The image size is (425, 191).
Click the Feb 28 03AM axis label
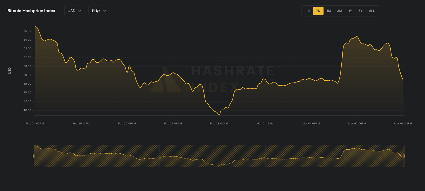(219, 124)
